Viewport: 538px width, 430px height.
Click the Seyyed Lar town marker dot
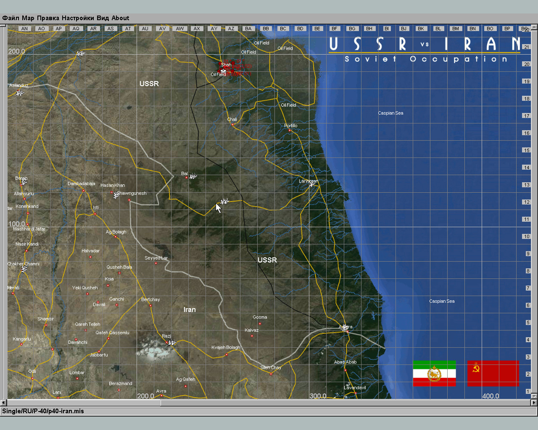pyautogui.click(x=156, y=263)
